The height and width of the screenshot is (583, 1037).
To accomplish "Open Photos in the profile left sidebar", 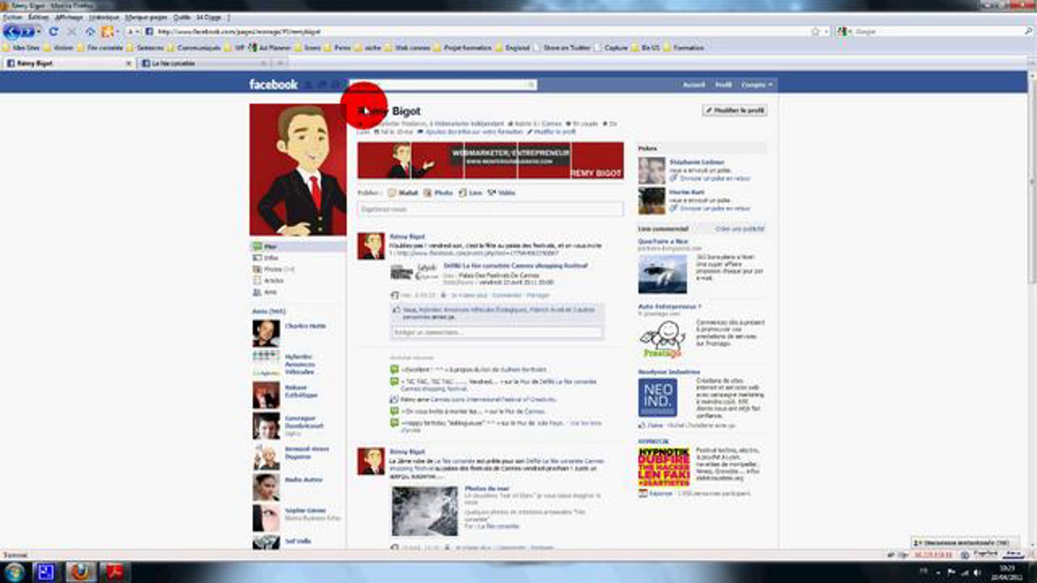I will (274, 269).
